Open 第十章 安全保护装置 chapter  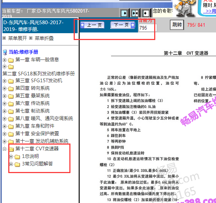click(x=37, y=134)
